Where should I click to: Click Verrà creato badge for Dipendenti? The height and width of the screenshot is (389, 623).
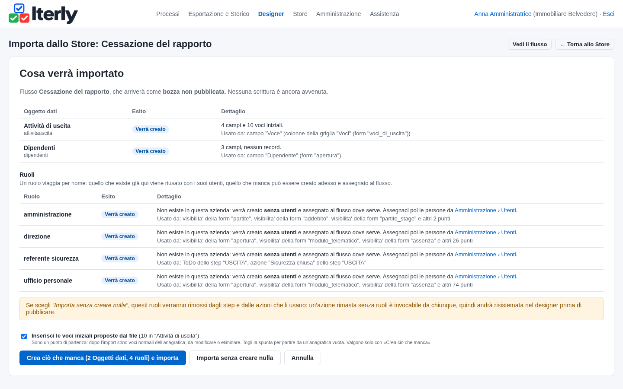click(x=151, y=151)
